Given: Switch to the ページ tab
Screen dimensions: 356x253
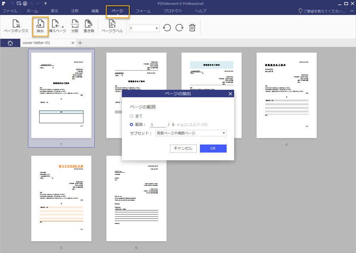Looking at the screenshot, I should (x=117, y=11).
